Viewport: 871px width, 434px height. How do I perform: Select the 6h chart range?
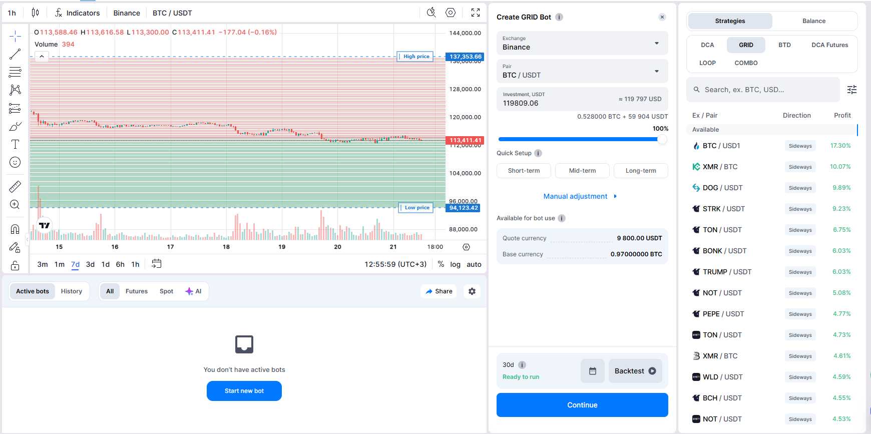coord(120,264)
